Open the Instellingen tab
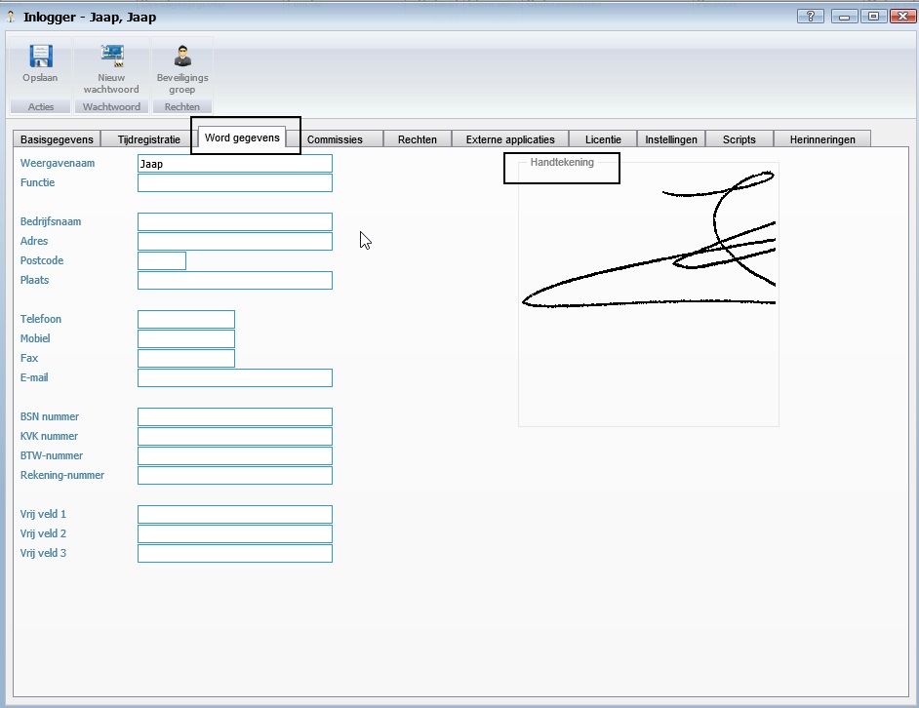Image resolution: width=919 pixels, height=708 pixels. 671,139
